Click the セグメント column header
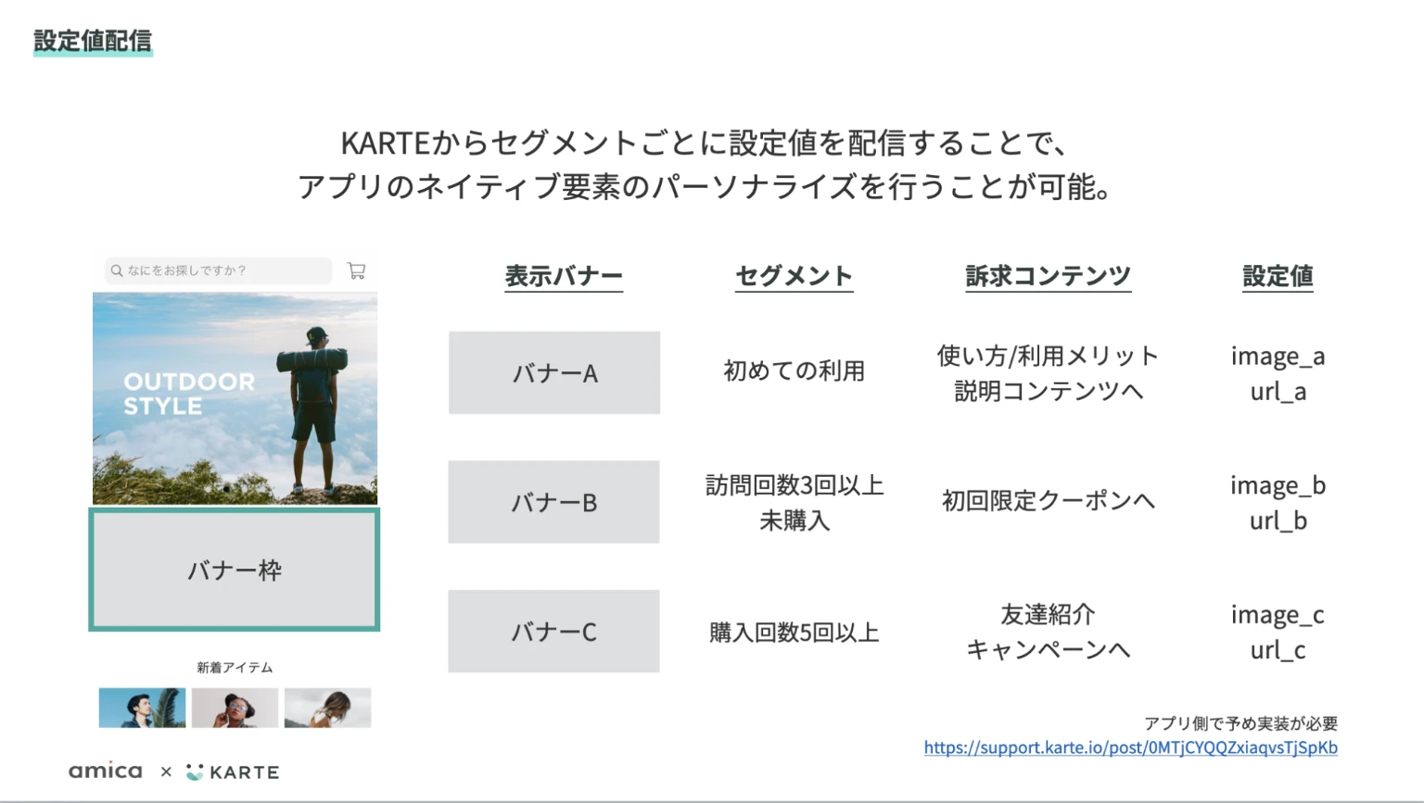Image resolution: width=1424 pixels, height=803 pixels. [x=794, y=276]
